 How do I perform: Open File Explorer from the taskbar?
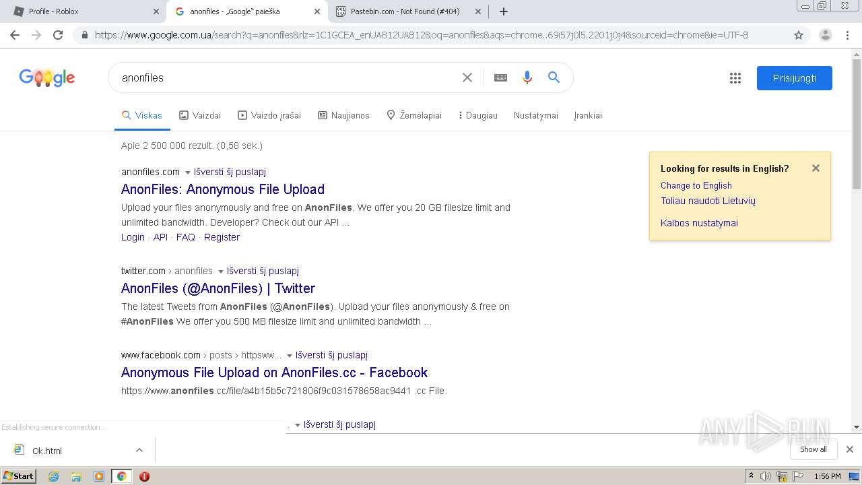(76, 476)
